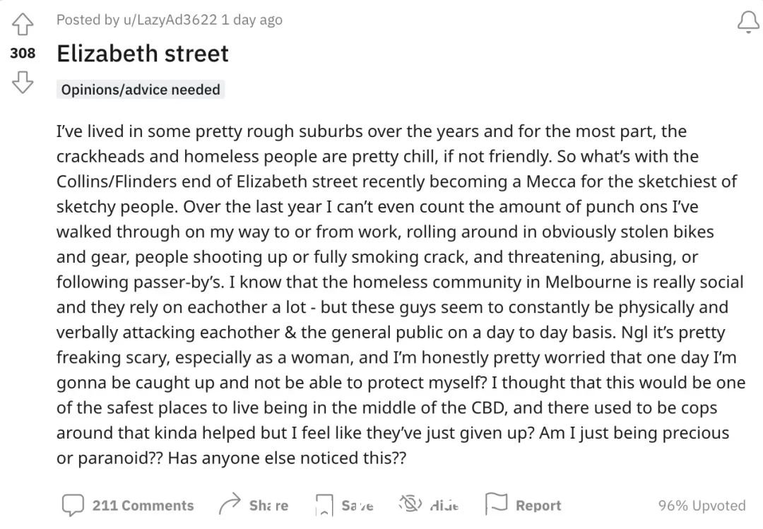Image resolution: width=763 pixels, height=529 pixels.
Task: Click the 1 day ago timestamp
Action: click(x=252, y=20)
